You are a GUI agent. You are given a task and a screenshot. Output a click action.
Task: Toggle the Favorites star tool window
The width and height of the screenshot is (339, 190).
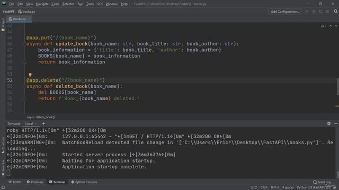pyautogui.click(x=3, y=168)
